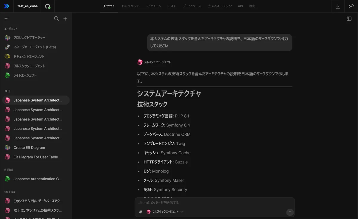Switch to データベース tab
Image resolution: width=358 pixels, height=219 pixels.
coord(192,6)
